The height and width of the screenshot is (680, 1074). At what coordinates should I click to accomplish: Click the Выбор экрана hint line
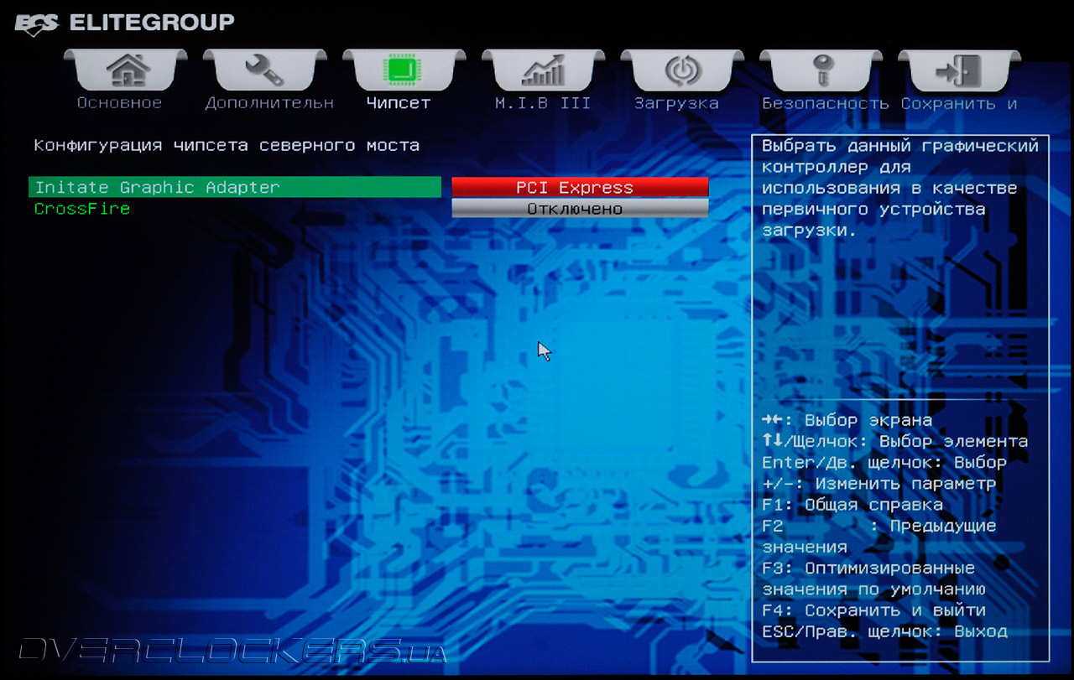847,420
